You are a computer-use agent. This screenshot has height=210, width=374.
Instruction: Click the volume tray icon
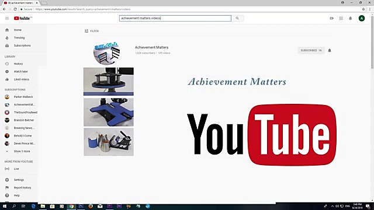tap(337, 206)
